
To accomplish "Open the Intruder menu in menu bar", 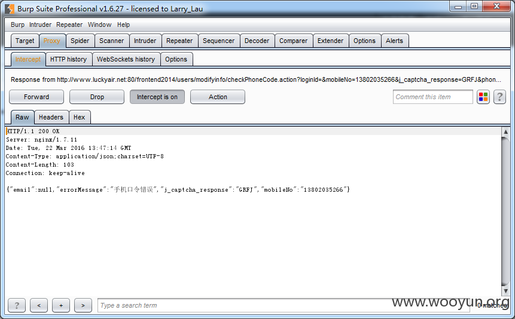I will click(x=40, y=24).
